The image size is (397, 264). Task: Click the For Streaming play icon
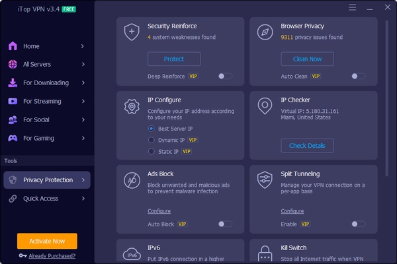(x=13, y=101)
